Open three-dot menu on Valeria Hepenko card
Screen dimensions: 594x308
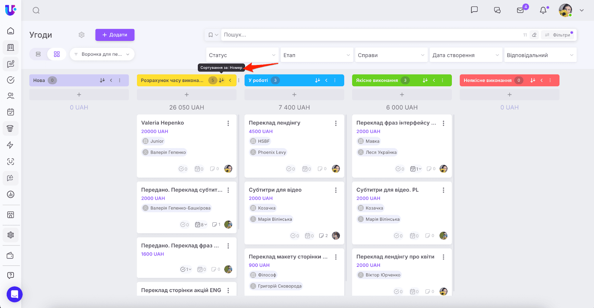(x=228, y=123)
